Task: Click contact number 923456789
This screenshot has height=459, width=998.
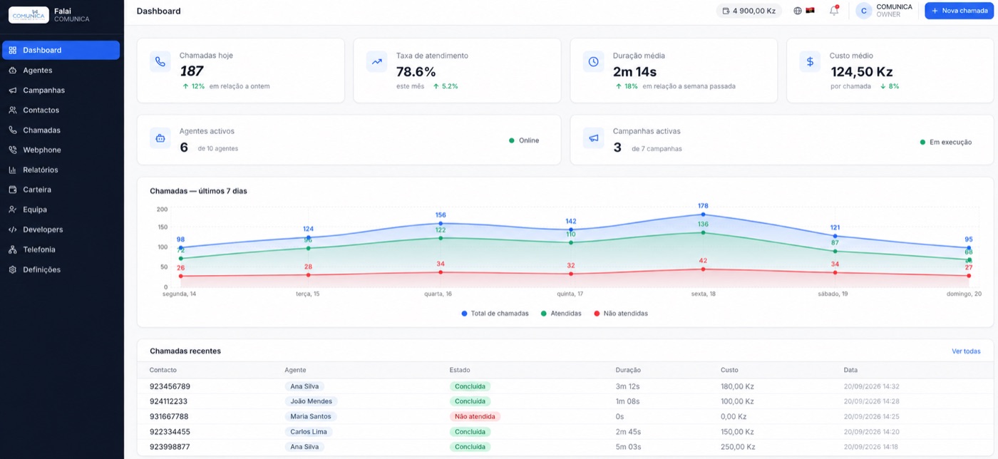Action: click(x=170, y=386)
